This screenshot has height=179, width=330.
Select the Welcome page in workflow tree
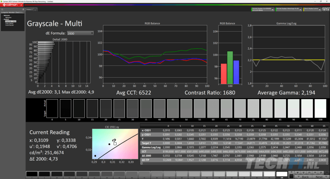8,18
